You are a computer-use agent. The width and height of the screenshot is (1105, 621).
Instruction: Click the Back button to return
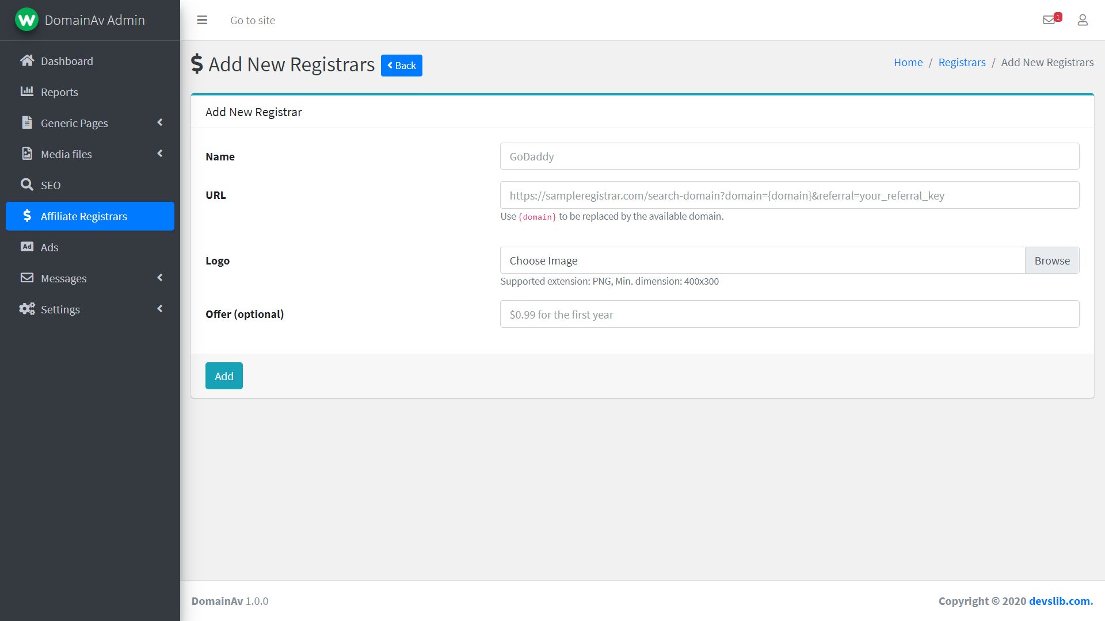402,65
